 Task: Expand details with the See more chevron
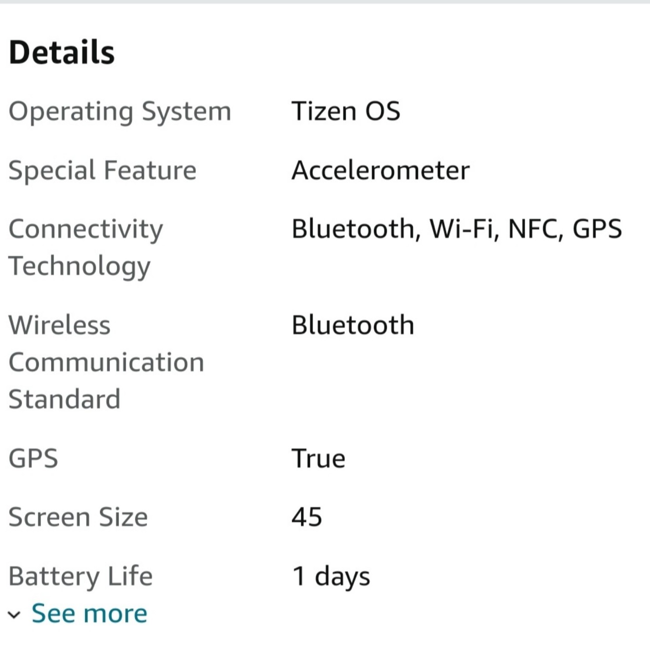pyautogui.click(x=14, y=615)
